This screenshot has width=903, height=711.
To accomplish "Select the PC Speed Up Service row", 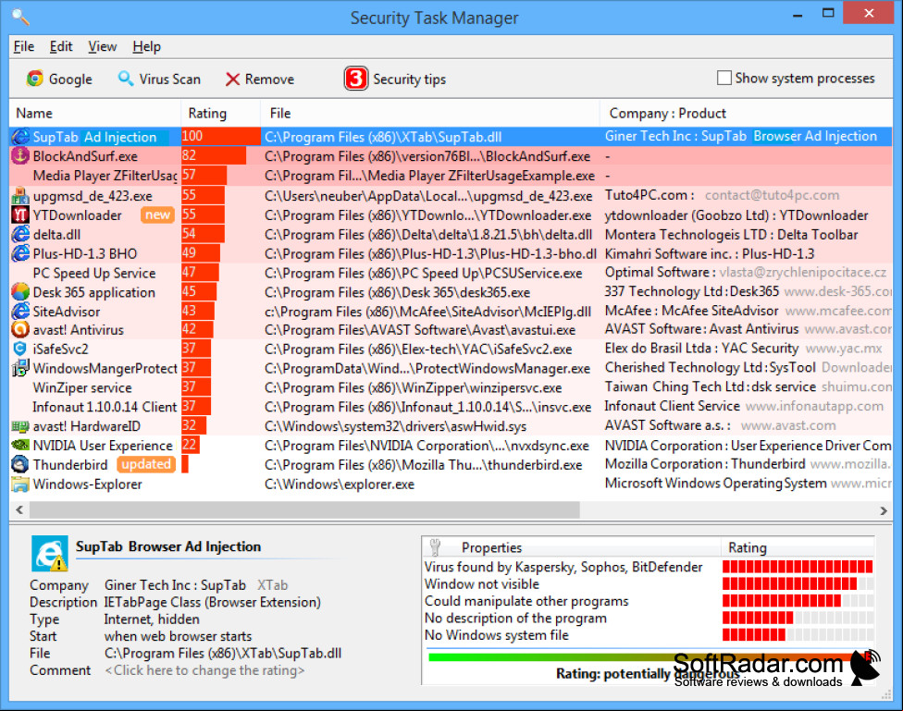I will click(x=451, y=273).
